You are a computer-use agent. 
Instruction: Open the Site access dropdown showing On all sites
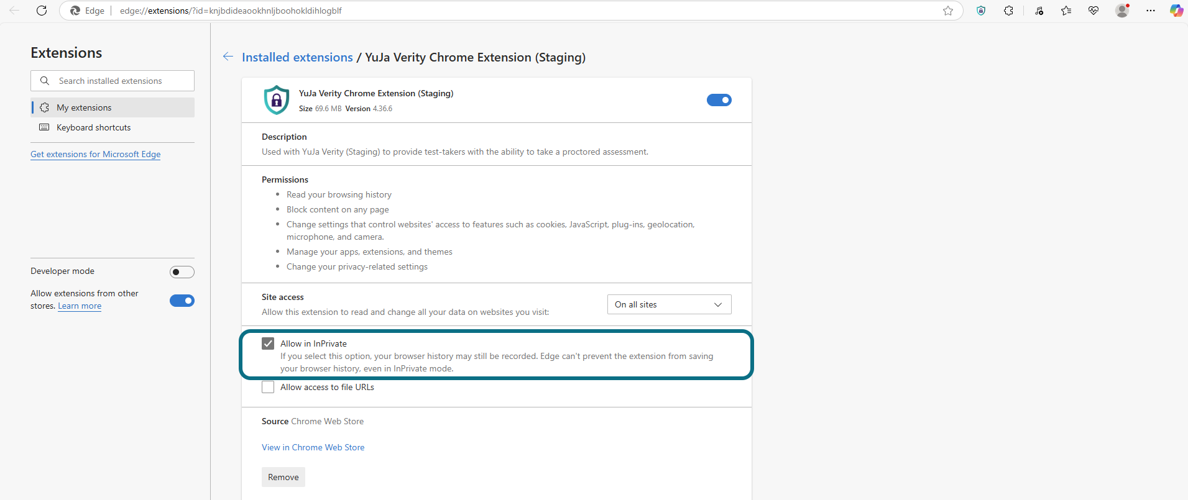point(669,304)
